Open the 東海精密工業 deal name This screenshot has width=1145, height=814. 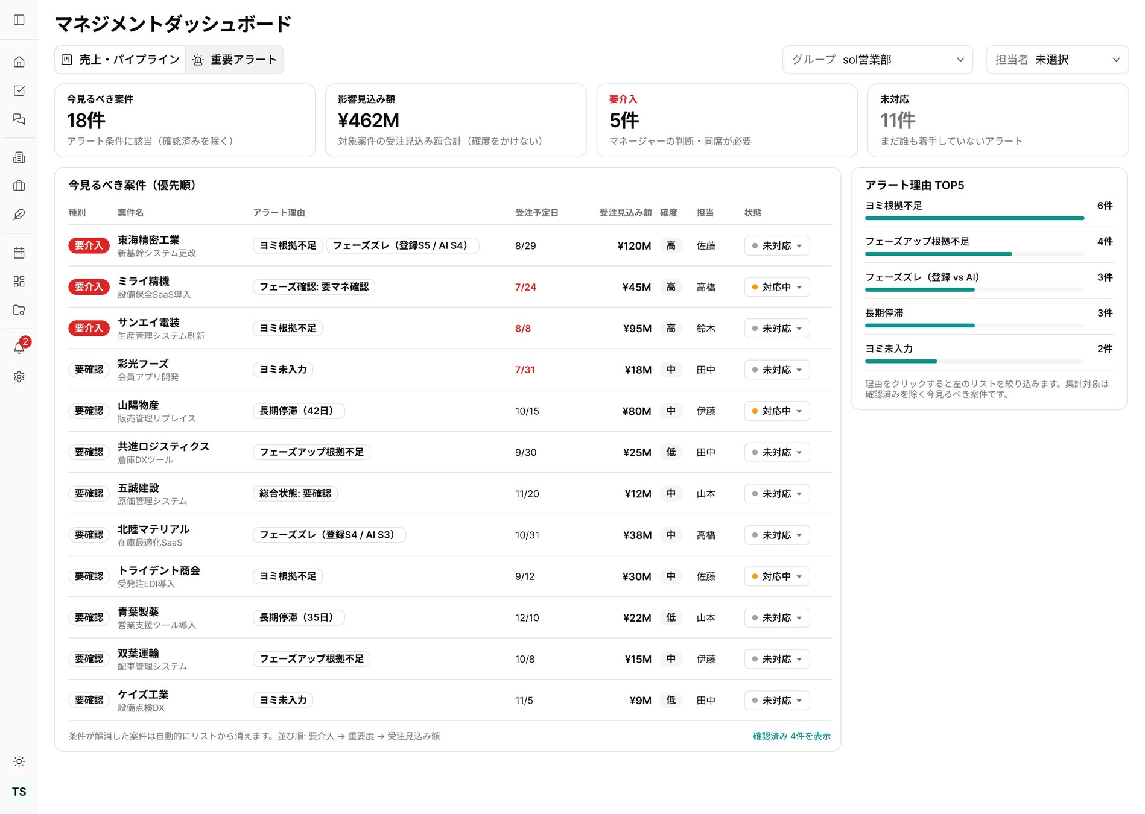[x=148, y=240]
